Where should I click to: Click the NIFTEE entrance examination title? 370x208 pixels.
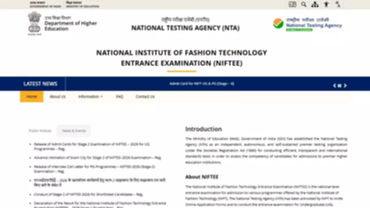click(181, 58)
